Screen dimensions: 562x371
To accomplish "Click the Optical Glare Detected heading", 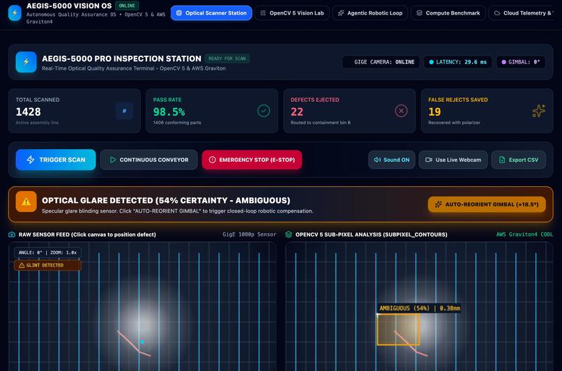I will point(166,200).
